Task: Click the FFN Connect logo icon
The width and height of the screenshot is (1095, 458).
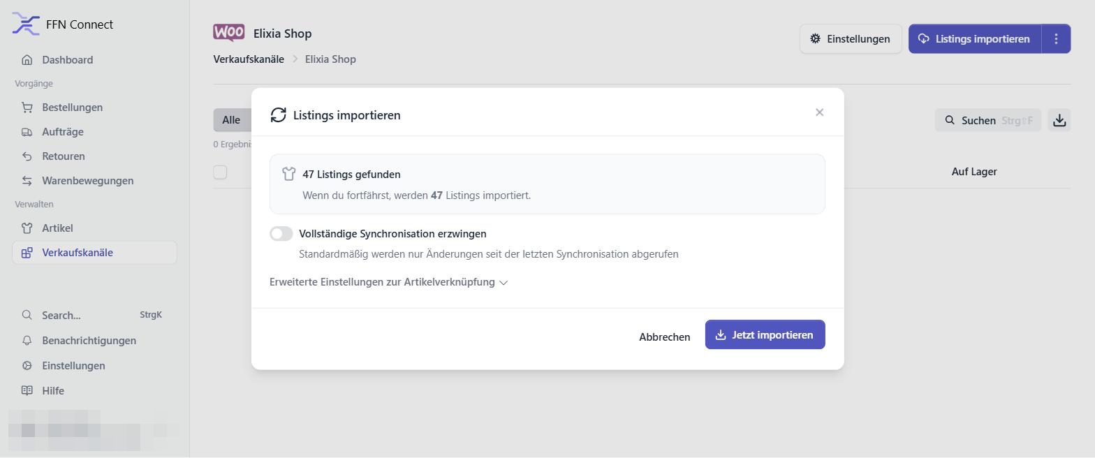Action: 26,24
